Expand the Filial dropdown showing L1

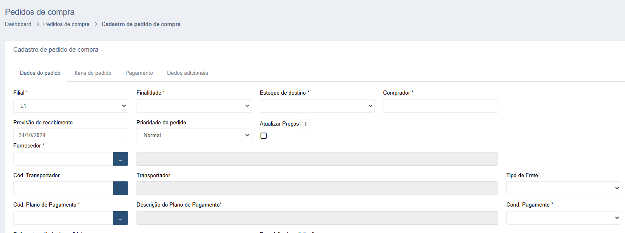pyautogui.click(x=70, y=106)
